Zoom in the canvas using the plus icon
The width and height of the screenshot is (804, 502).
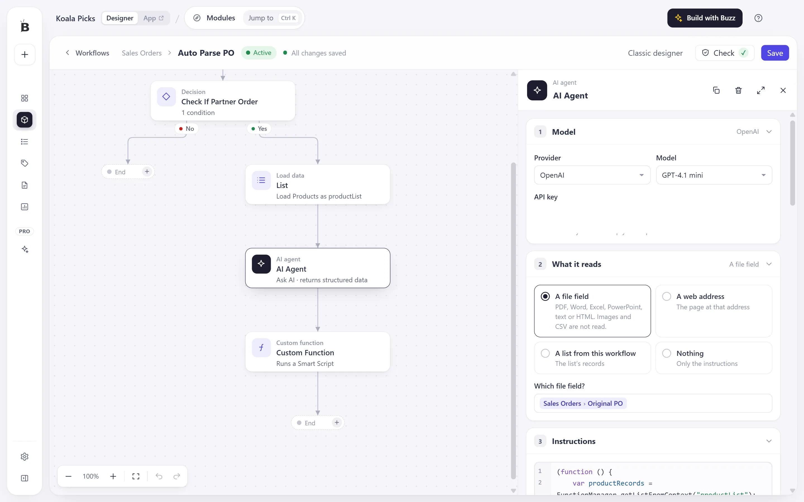tap(113, 476)
